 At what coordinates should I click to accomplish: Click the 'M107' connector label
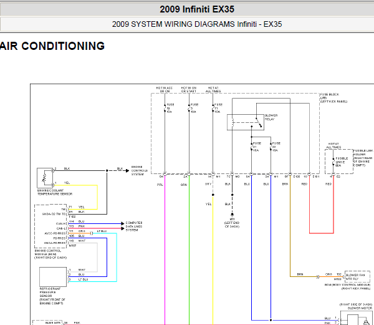(x=72, y=246)
